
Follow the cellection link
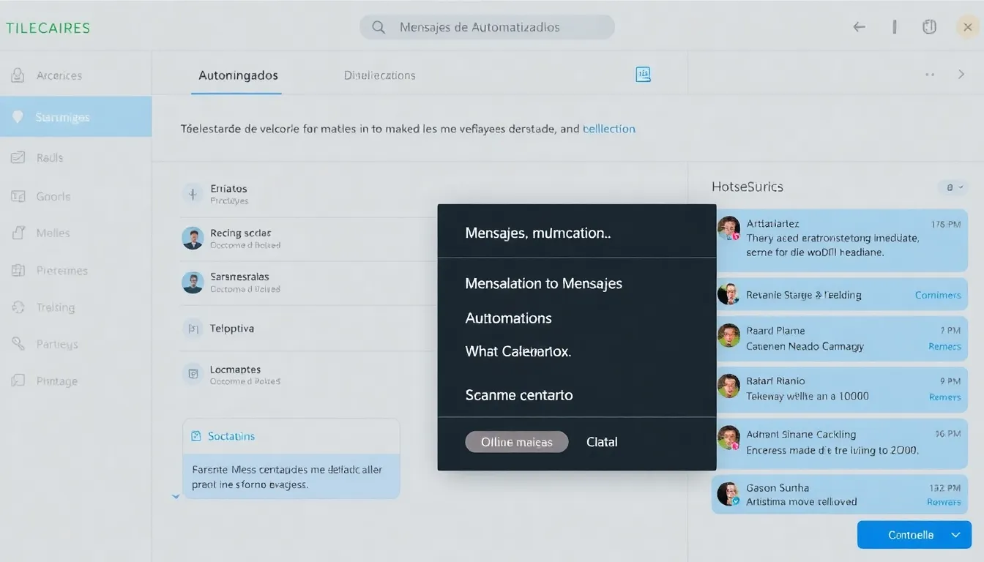tap(608, 129)
